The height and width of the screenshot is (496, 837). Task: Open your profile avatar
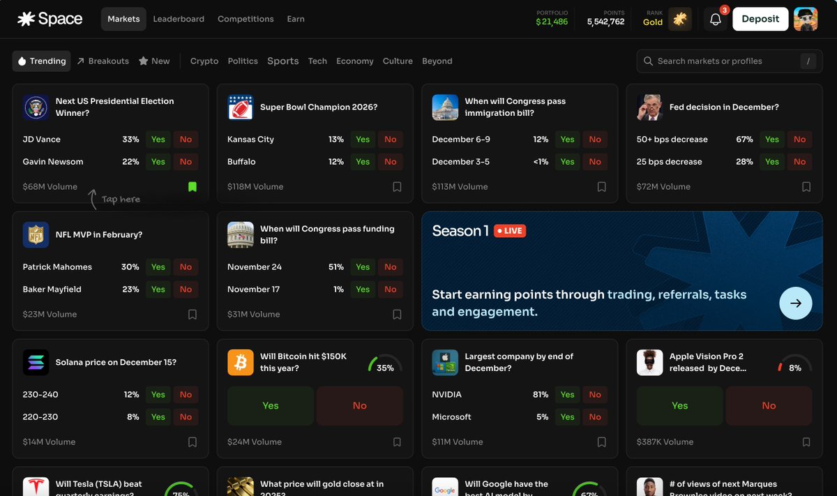pyautogui.click(x=806, y=19)
